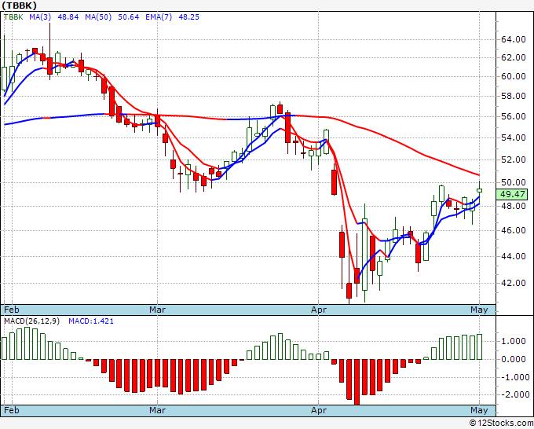534x429 pixels.
Task: Click the 58.00 price axis label
Action: pos(514,96)
